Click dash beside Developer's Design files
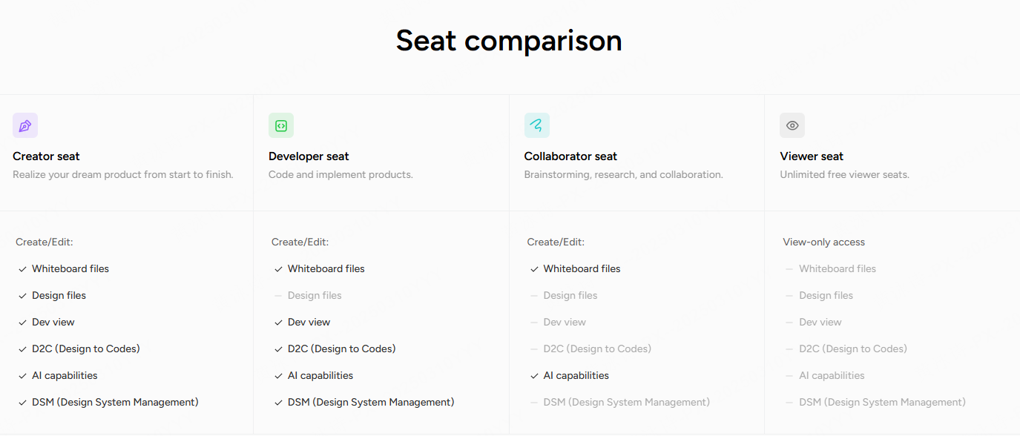The image size is (1020, 436). [279, 296]
